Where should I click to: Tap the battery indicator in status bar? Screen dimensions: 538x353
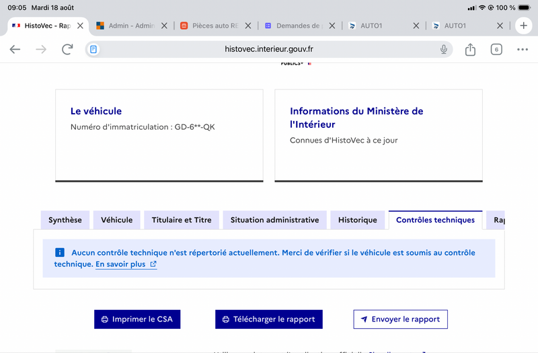[x=525, y=7]
